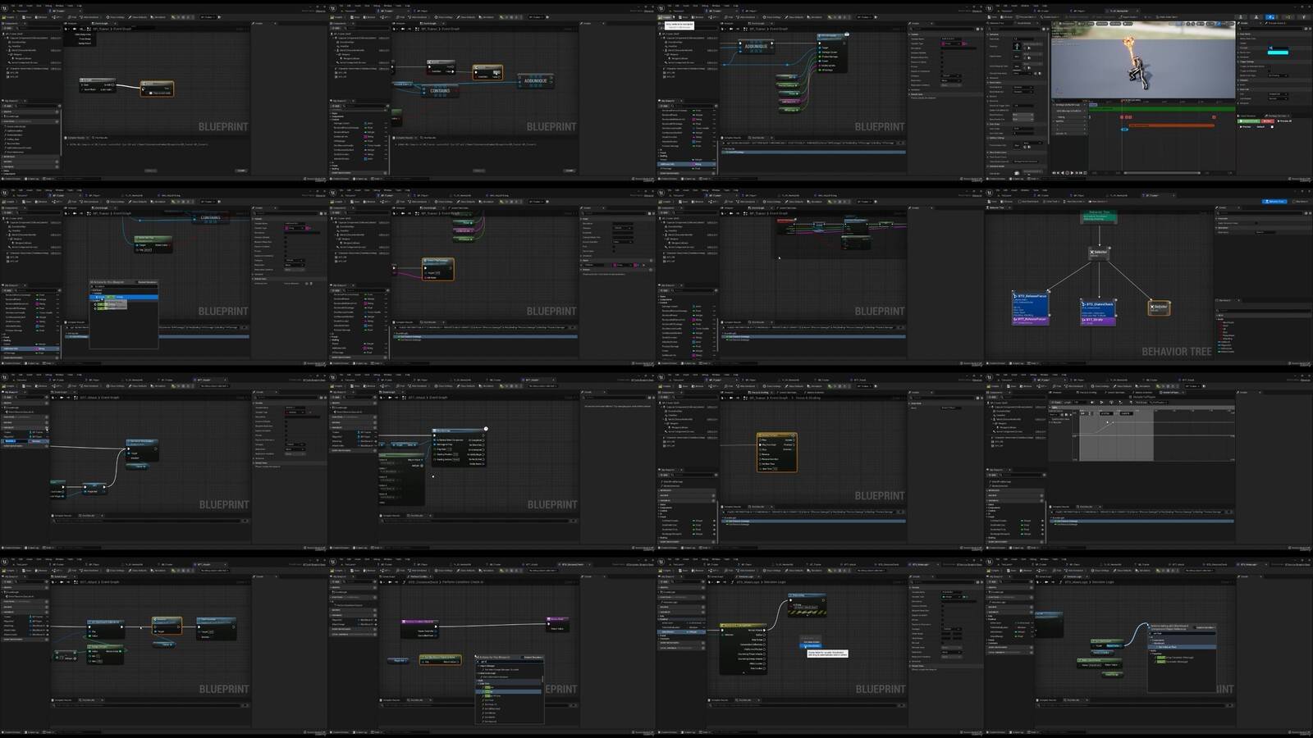
Task: Click the cyan Notify Color swatch
Action: 1278,52
